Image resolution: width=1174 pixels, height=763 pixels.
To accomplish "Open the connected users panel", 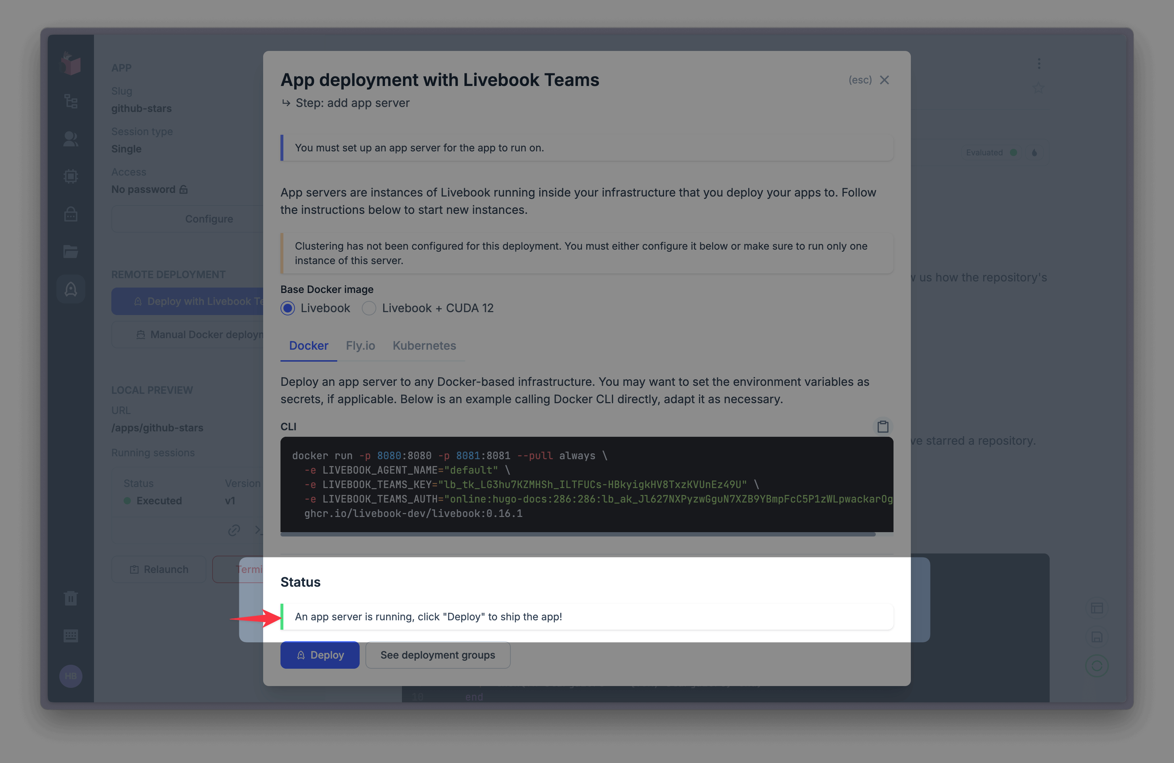I will pos(70,138).
